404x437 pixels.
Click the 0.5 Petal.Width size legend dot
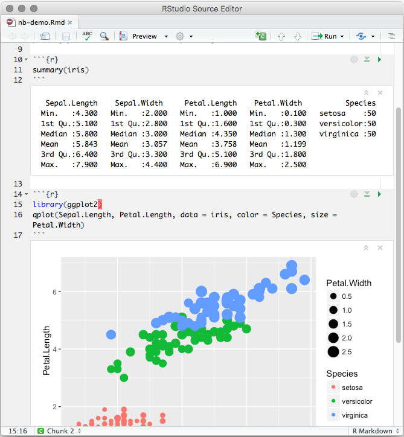333,296
